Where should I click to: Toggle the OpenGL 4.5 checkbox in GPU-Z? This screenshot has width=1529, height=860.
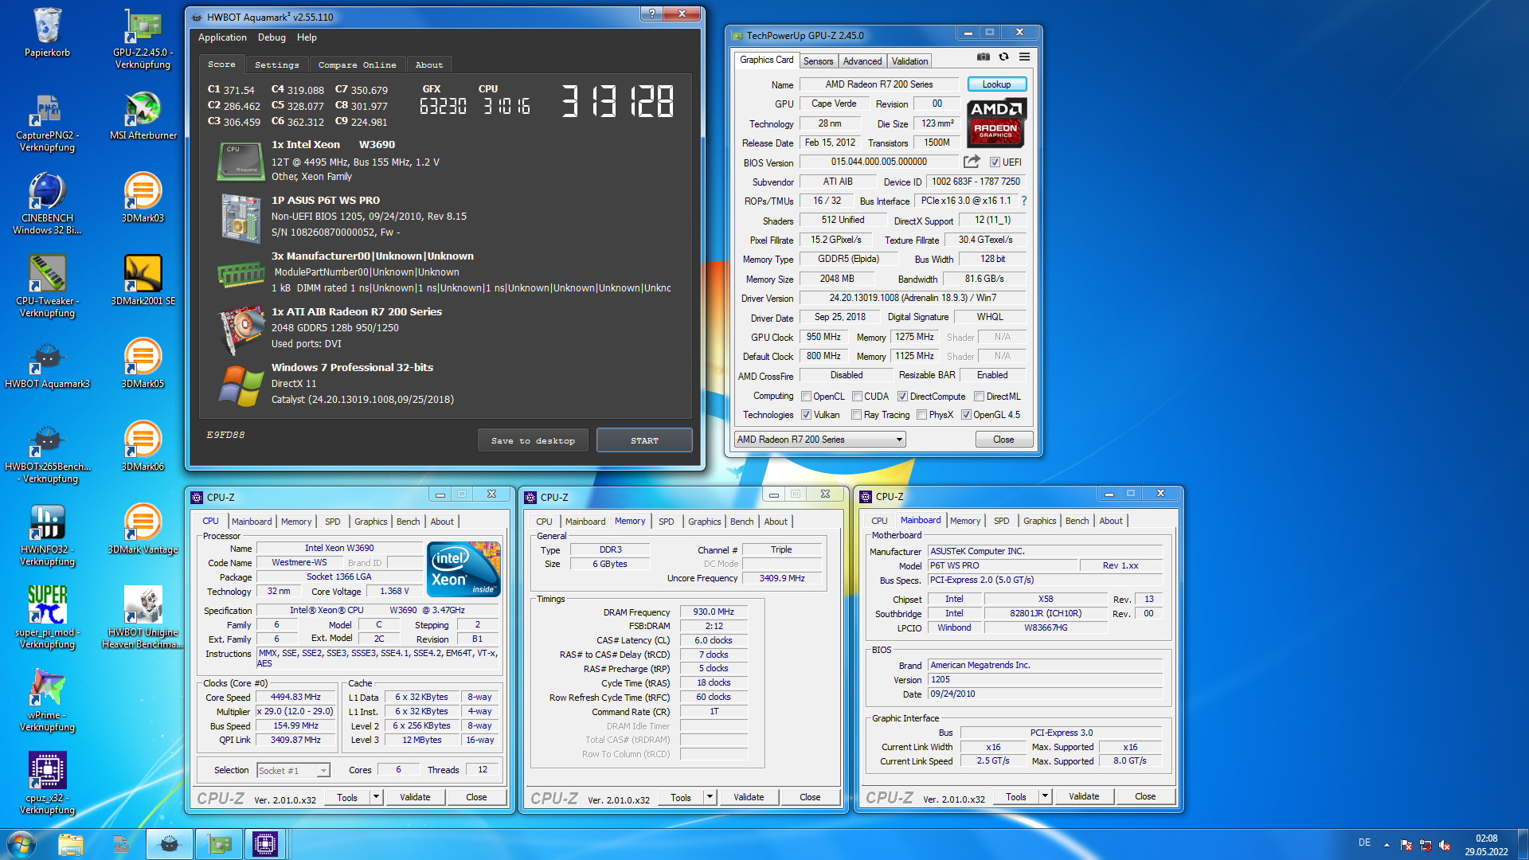pyautogui.click(x=966, y=415)
